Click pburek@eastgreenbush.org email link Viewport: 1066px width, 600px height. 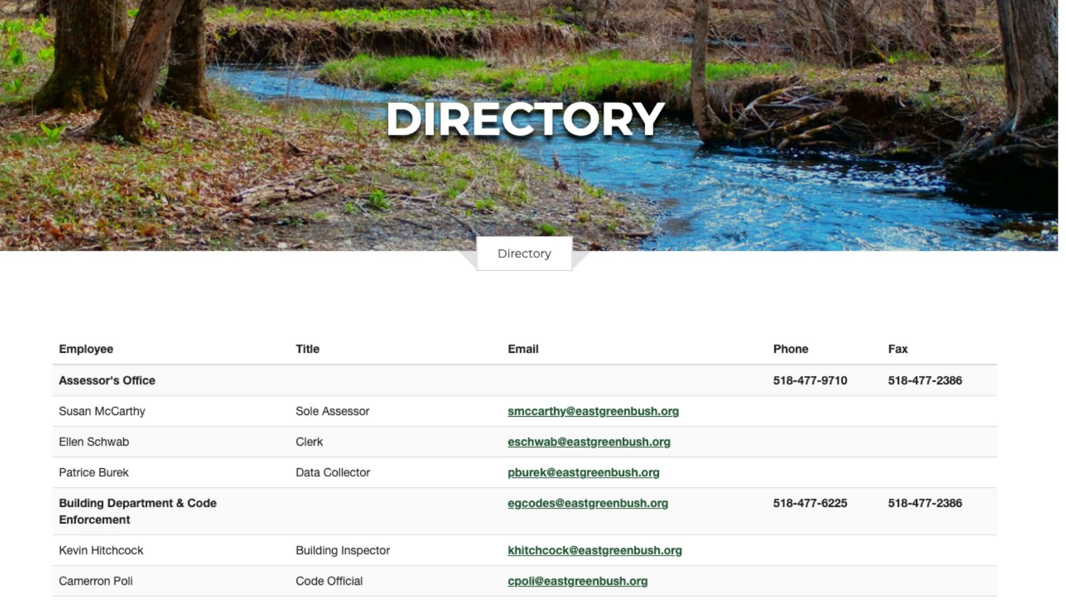click(583, 472)
